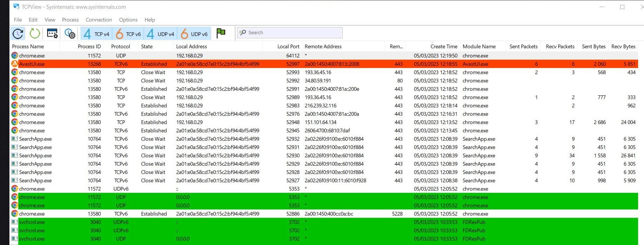Viewport: 644px width, 245px height.
Task: Sort by the Module Name column header
Action: pos(479,46)
